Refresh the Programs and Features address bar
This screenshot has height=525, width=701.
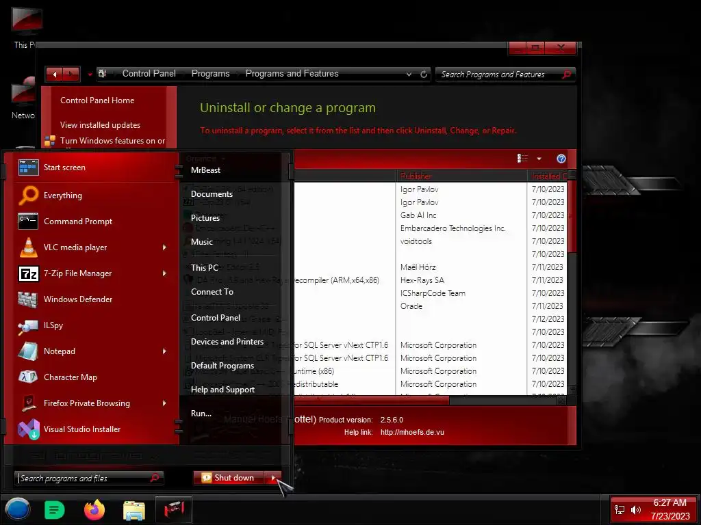[424, 74]
